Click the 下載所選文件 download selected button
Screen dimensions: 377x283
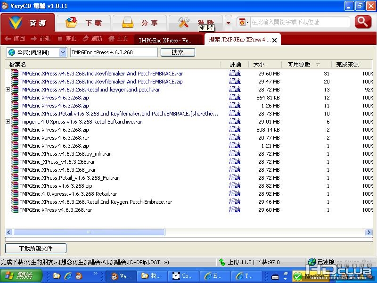click(x=36, y=249)
